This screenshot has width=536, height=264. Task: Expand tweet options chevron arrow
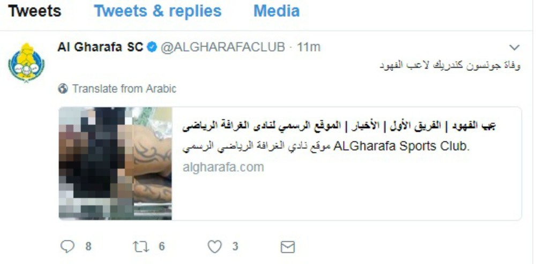click(x=515, y=47)
